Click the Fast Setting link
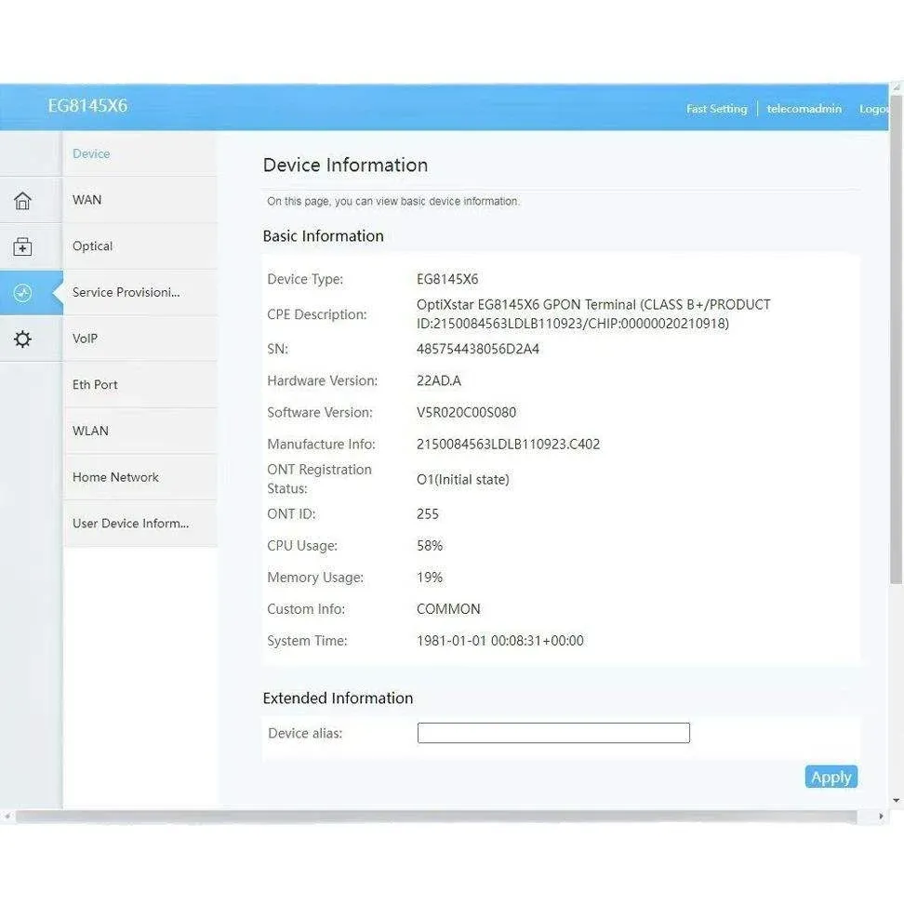The width and height of the screenshot is (904, 904). 716,109
